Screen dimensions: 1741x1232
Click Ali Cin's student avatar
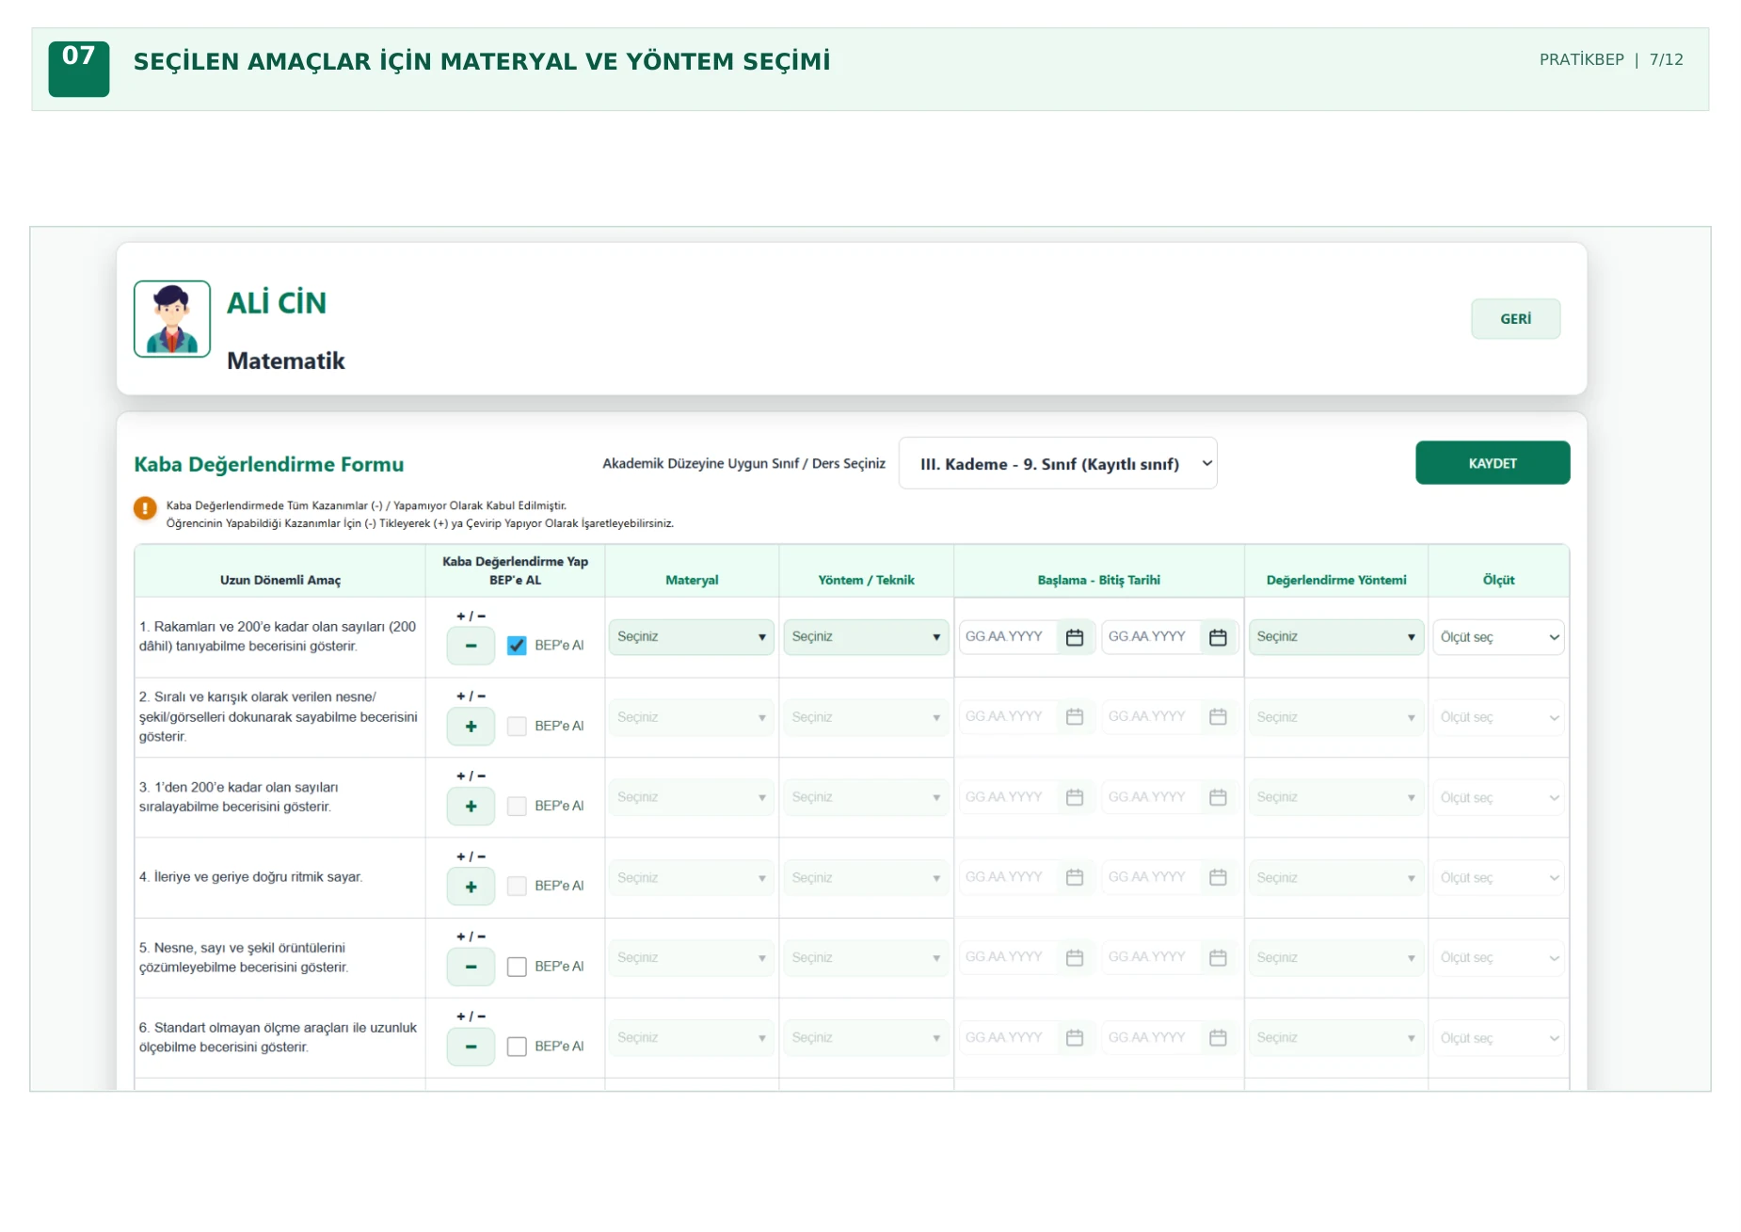pyautogui.click(x=172, y=319)
